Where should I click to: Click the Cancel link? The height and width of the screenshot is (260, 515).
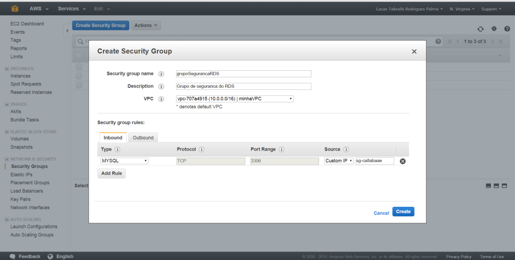point(381,213)
